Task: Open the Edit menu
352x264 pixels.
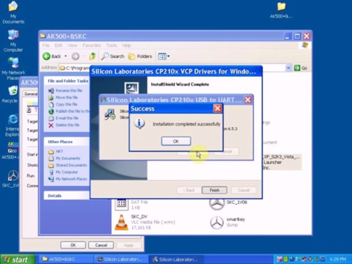Action: point(59,45)
